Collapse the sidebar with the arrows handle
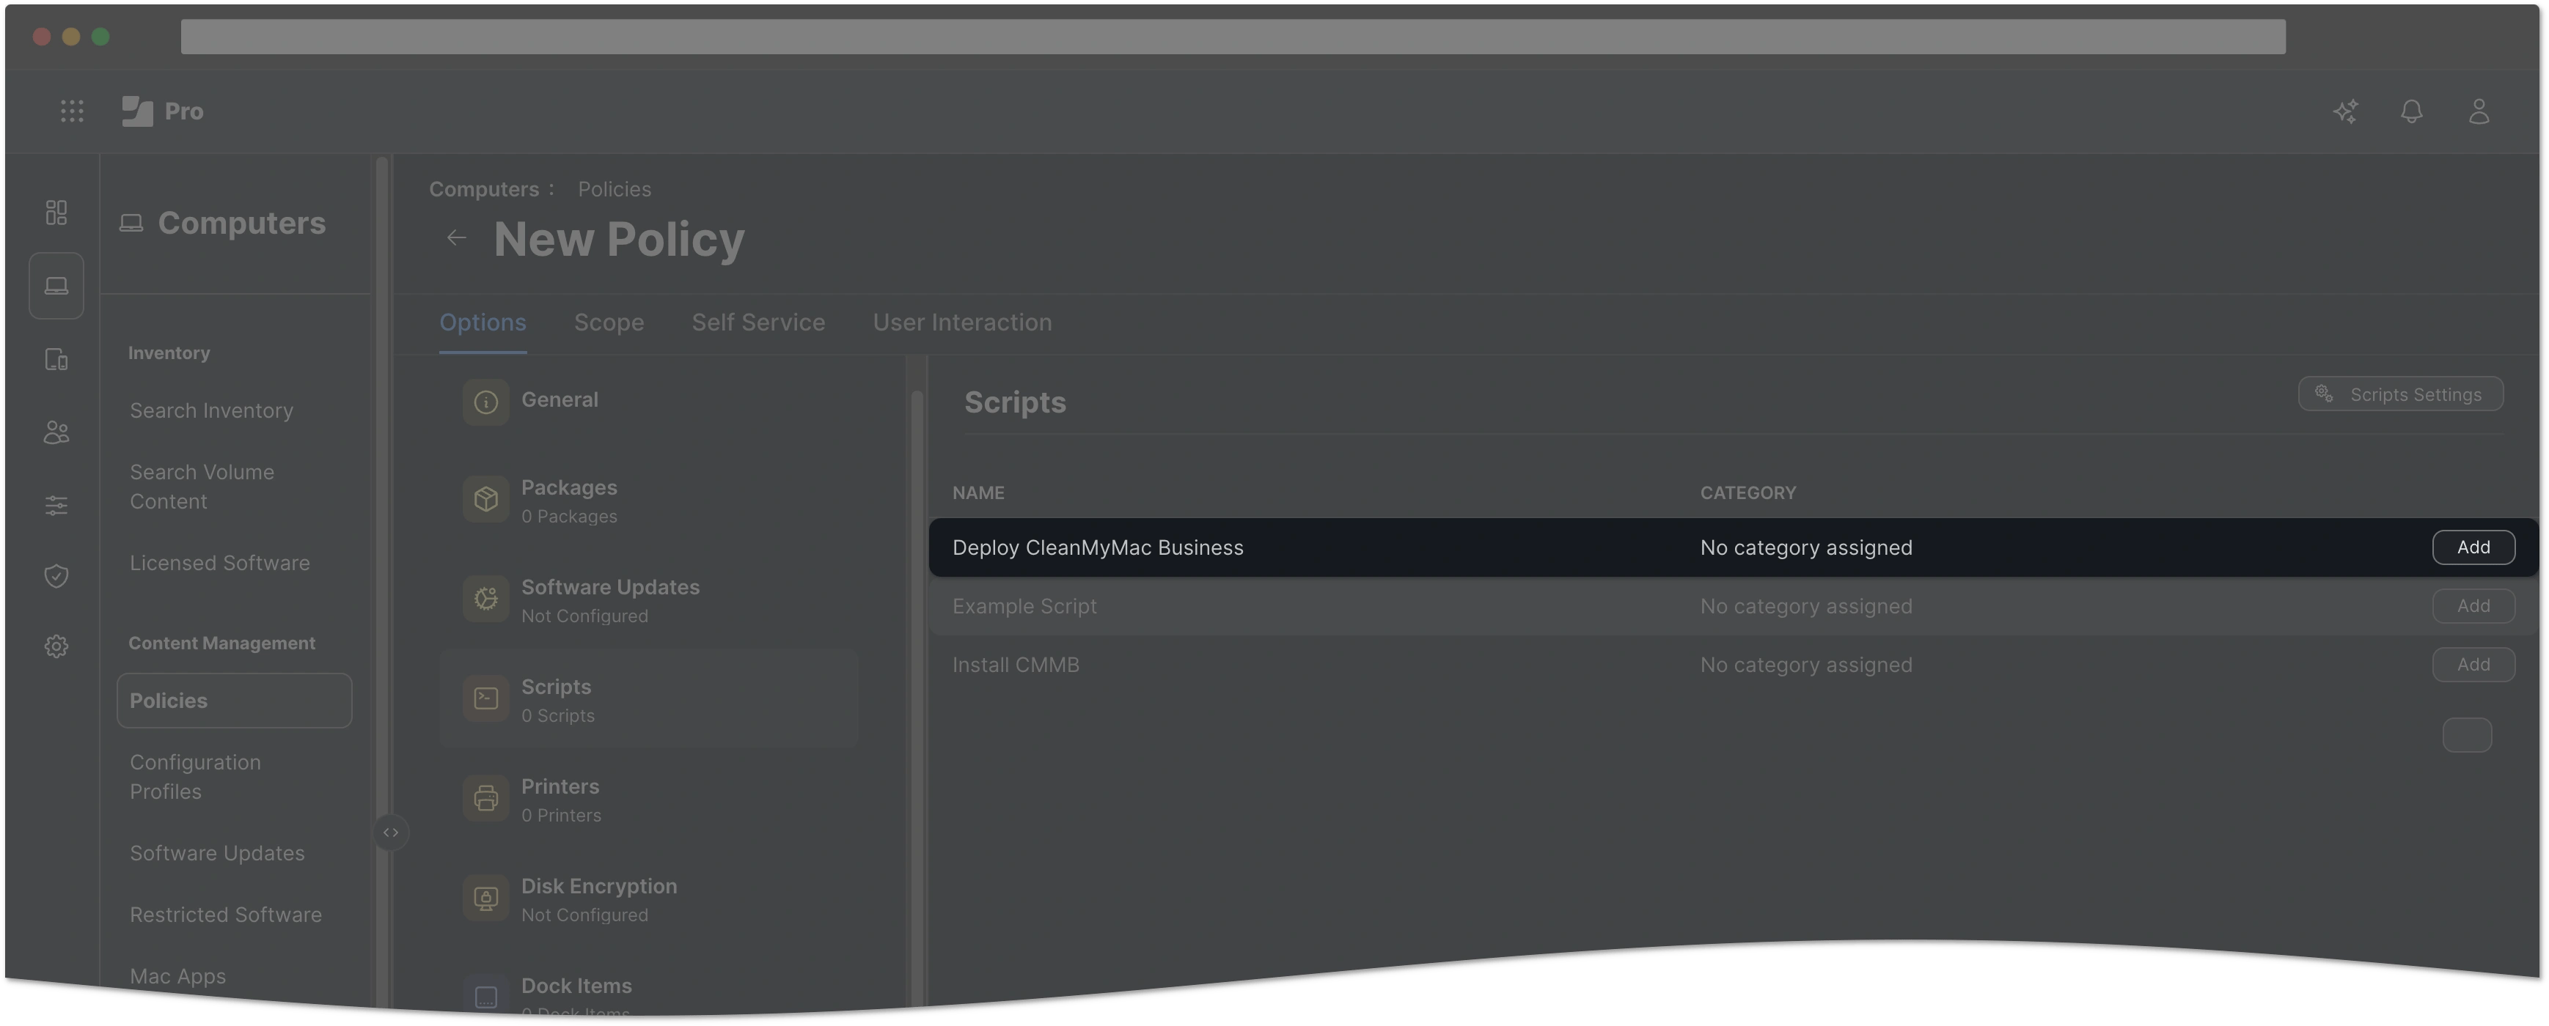2549x1026 pixels. (391, 833)
